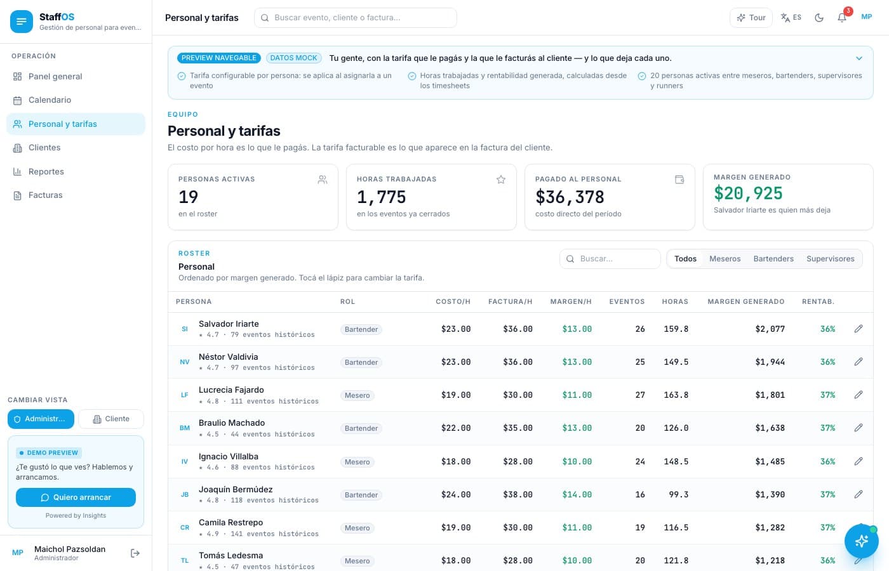
Task: Open notifications bell icon
Action: (842, 18)
